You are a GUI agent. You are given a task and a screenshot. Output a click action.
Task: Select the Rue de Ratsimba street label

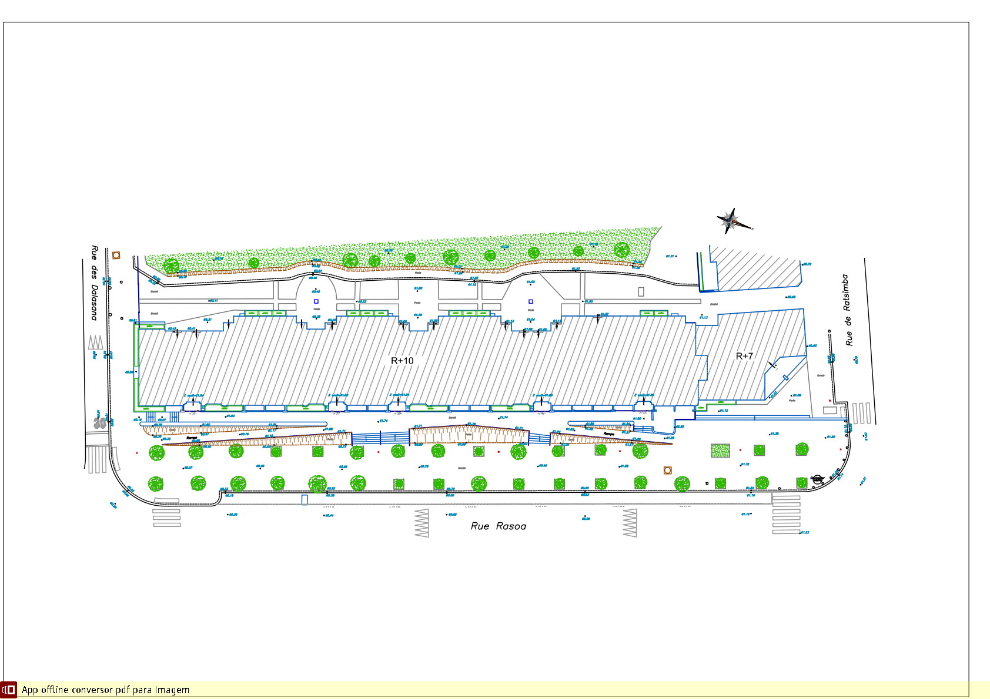847,310
